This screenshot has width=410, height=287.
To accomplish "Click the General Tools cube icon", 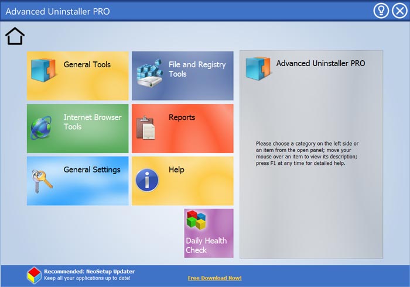I will click(43, 70).
